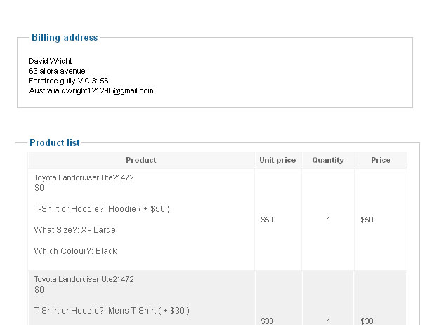Click the Product column header
Viewport: 427px width, 329px height.
click(141, 160)
